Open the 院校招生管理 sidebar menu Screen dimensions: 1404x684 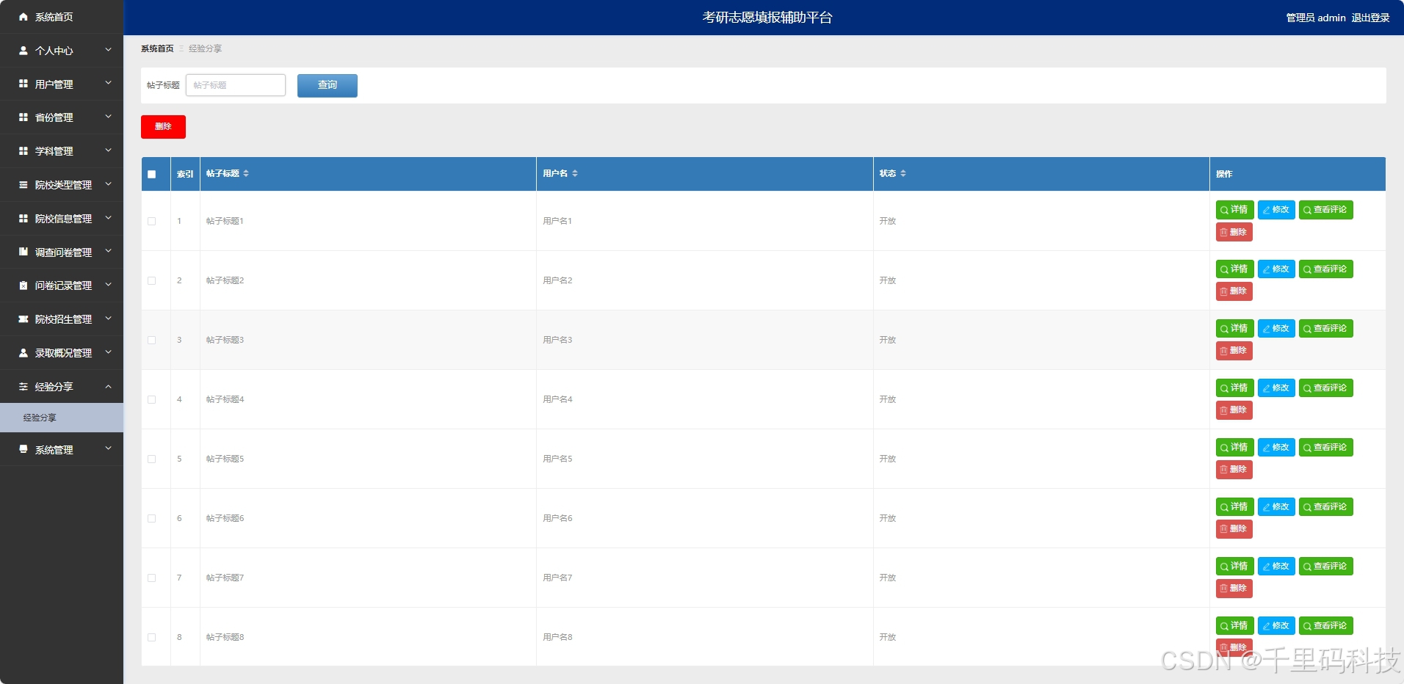pyautogui.click(x=62, y=319)
